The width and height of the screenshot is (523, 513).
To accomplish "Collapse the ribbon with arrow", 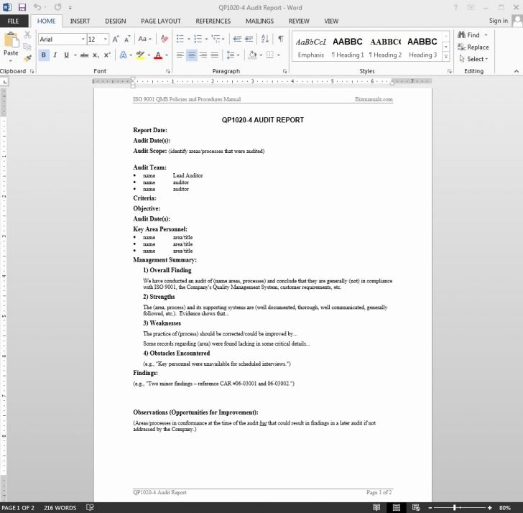I will click(516, 71).
